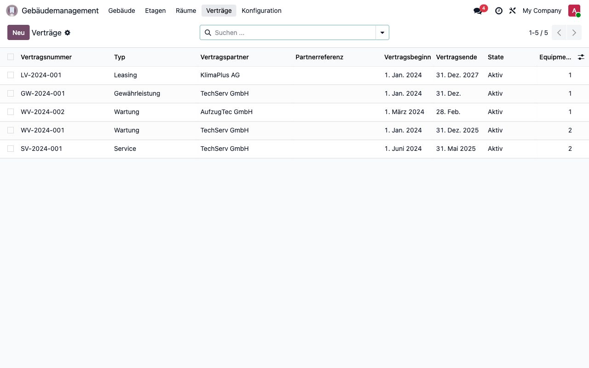The image size is (589, 368).
Task: Click the Neu button
Action: (18, 33)
